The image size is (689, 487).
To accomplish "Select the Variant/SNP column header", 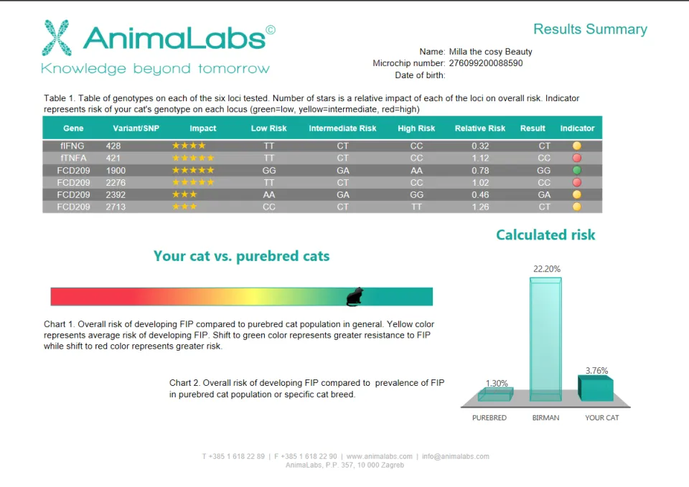I will (x=136, y=128).
